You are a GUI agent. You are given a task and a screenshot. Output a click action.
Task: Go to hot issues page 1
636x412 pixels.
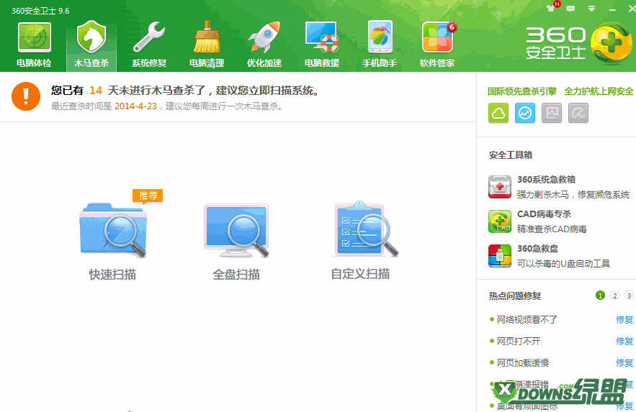click(x=600, y=296)
